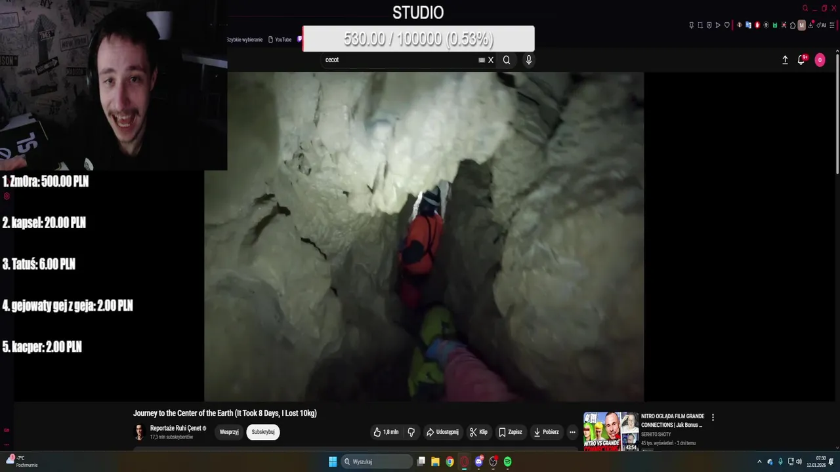Viewport: 840px width, 472px height.
Task: Open File Explorer from taskbar
Action: coord(435,462)
